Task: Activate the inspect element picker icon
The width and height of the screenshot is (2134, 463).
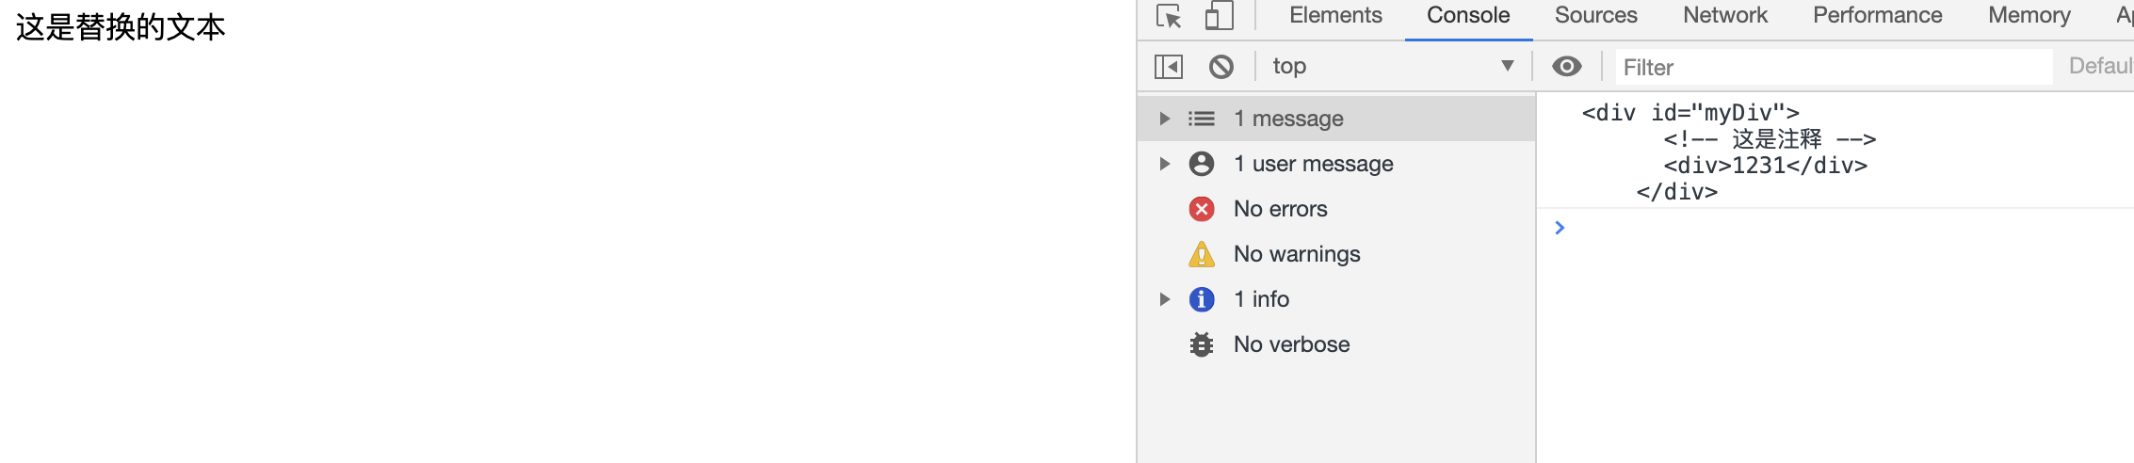Action: [1169, 16]
